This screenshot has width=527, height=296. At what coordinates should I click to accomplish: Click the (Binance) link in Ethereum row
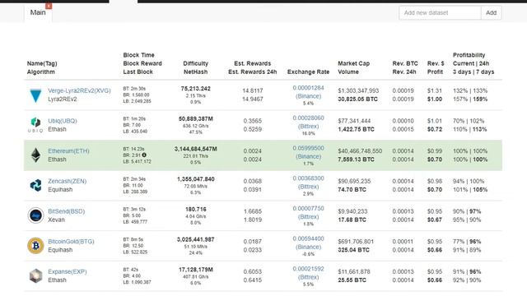(x=308, y=157)
